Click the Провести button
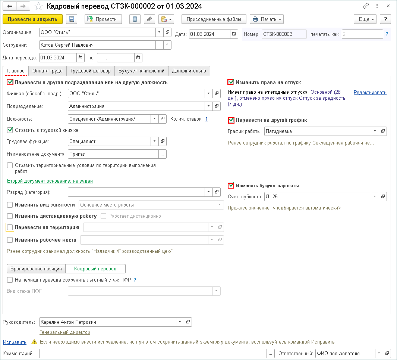 coord(103,19)
